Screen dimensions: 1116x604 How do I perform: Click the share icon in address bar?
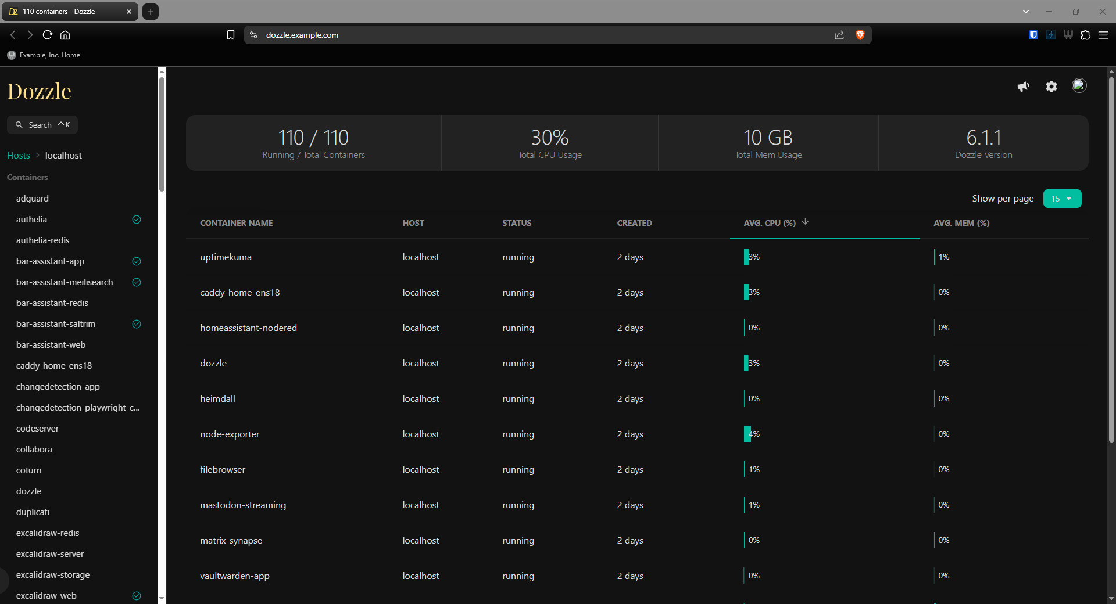click(839, 35)
